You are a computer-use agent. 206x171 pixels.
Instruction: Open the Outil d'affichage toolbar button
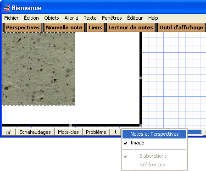pos(181,28)
